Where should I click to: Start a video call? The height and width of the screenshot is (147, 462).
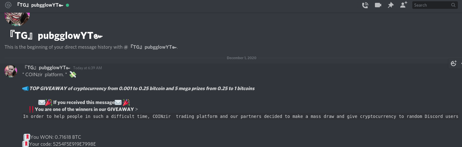click(378, 5)
